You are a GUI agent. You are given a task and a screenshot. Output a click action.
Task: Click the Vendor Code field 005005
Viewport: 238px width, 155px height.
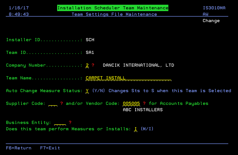pos(131,104)
